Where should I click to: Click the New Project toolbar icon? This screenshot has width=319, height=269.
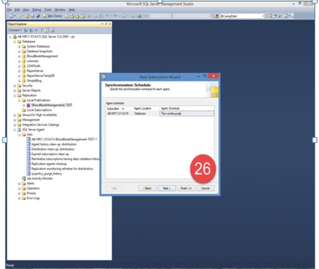pyautogui.click(x=11, y=16)
